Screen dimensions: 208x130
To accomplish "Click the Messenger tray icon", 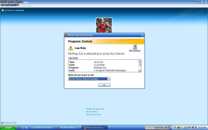I will pyautogui.click(x=181, y=128).
